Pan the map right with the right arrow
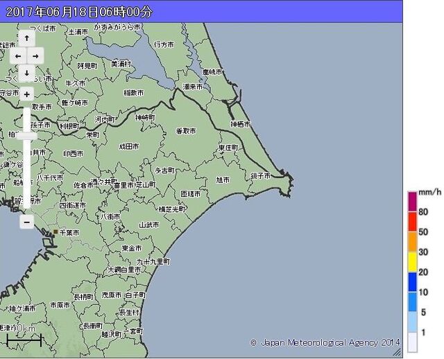This screenshot has height=359, width=444. (x=35, y=56)
